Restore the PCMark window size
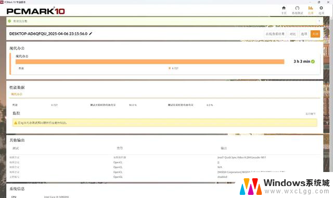Viewport: 333px width, 198px height. tap(319, 2)
